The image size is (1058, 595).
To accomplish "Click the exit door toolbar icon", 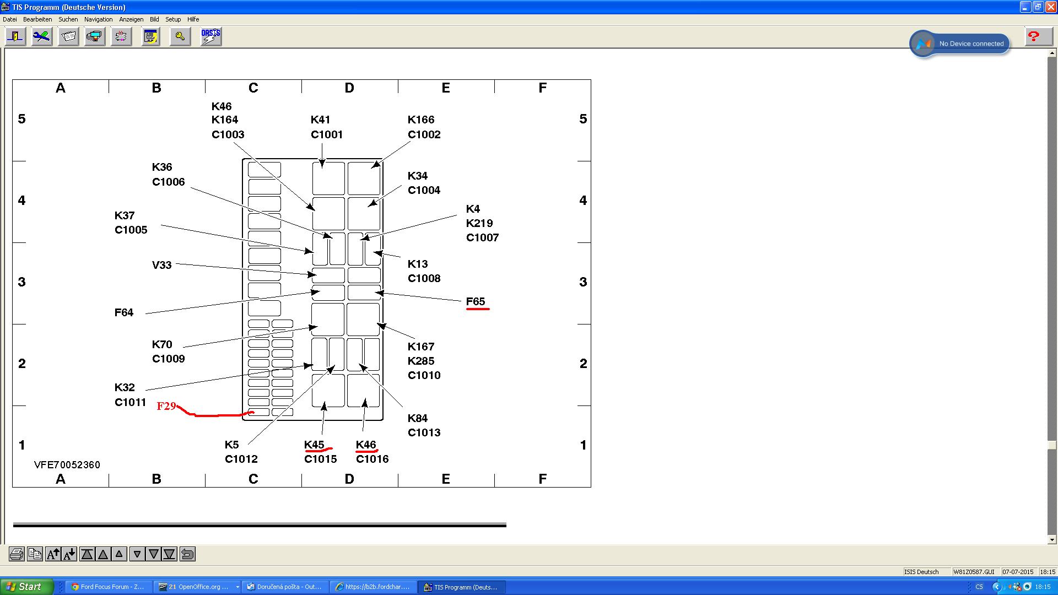I will [16, 37].
